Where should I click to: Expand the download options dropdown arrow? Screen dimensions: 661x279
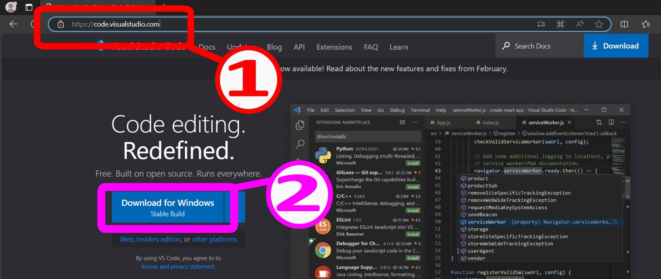point(235,207)
